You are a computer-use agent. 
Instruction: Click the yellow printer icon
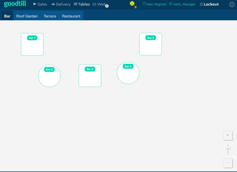(132, 3)
